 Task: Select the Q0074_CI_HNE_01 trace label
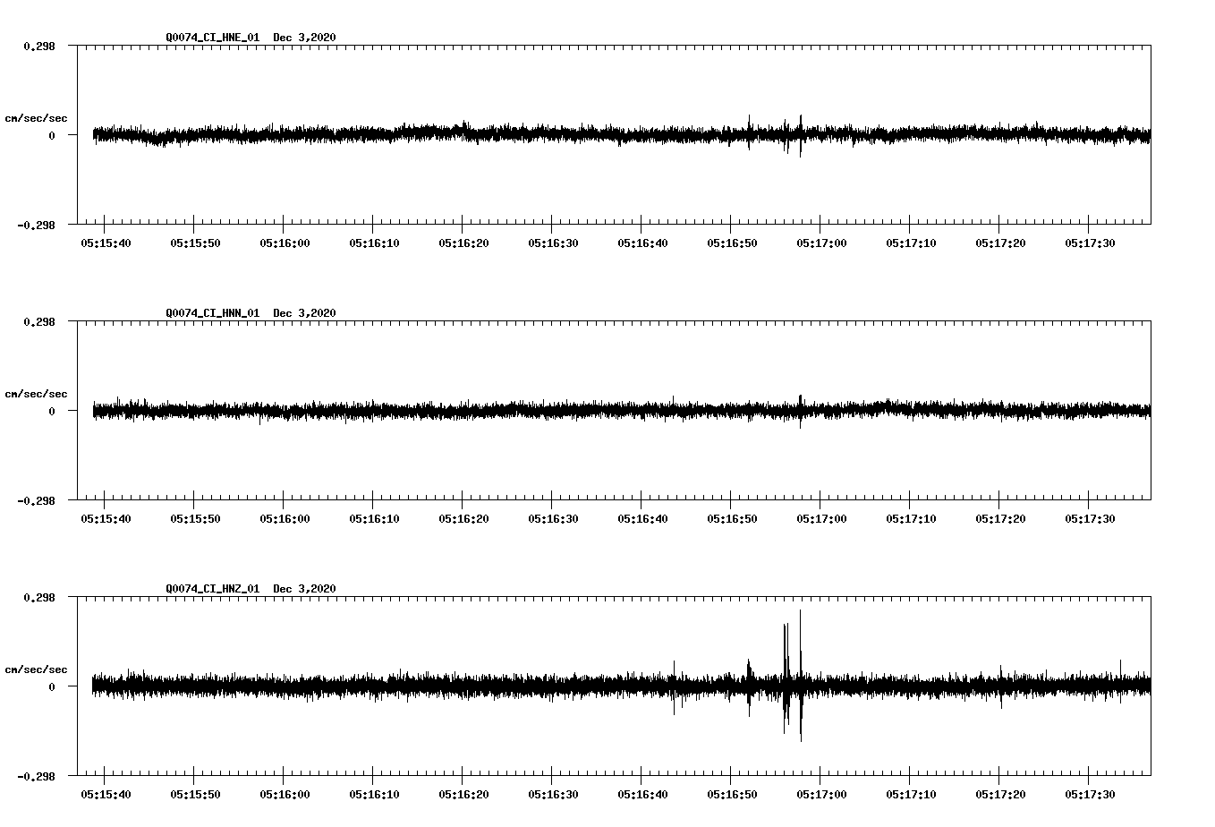click(x=212, y=38)
